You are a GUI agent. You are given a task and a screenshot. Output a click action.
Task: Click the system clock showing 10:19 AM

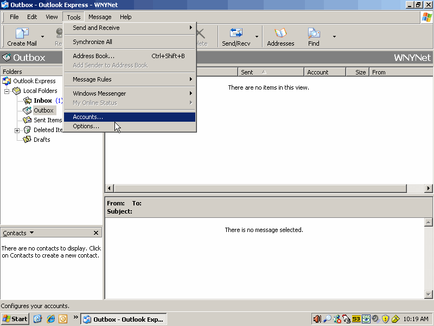coord(416,319)
